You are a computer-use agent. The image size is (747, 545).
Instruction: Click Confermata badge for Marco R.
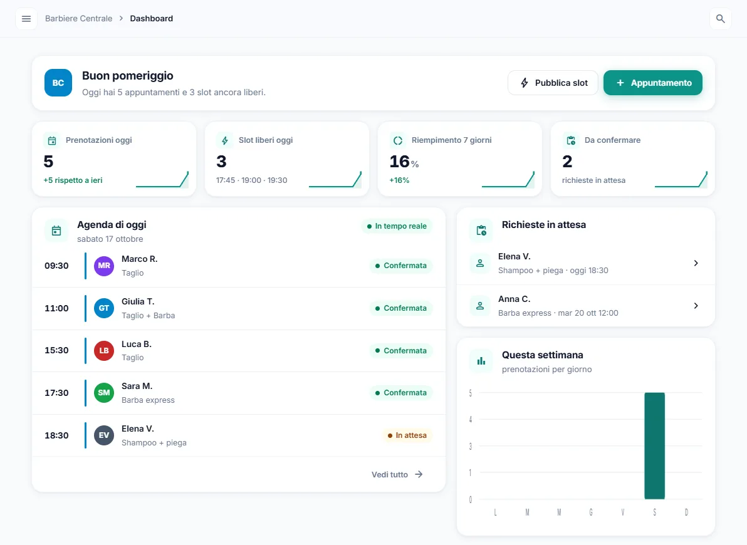pos(400,266)
